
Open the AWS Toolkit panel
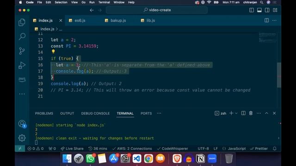pyautogui.click(x=22, y=79)
